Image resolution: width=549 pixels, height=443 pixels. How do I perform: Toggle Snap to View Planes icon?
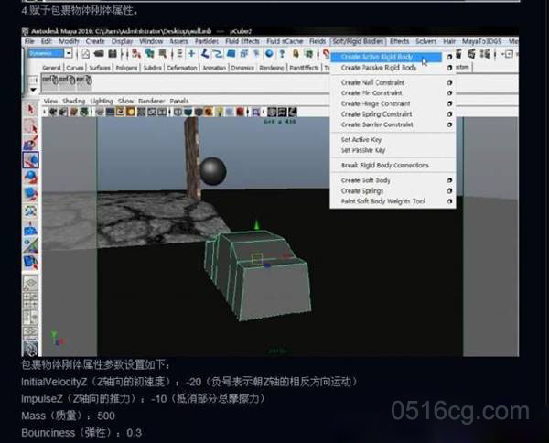(x=231, y=54)
